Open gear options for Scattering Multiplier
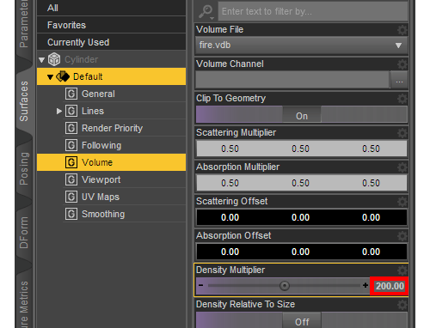The image size is (430, 328). coord(402,133)
